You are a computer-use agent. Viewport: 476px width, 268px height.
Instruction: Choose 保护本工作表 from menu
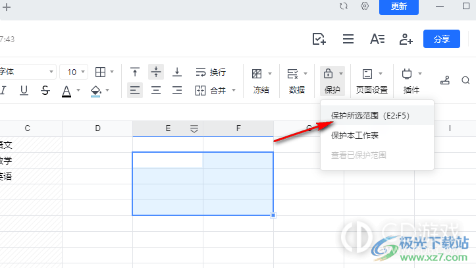355,136
